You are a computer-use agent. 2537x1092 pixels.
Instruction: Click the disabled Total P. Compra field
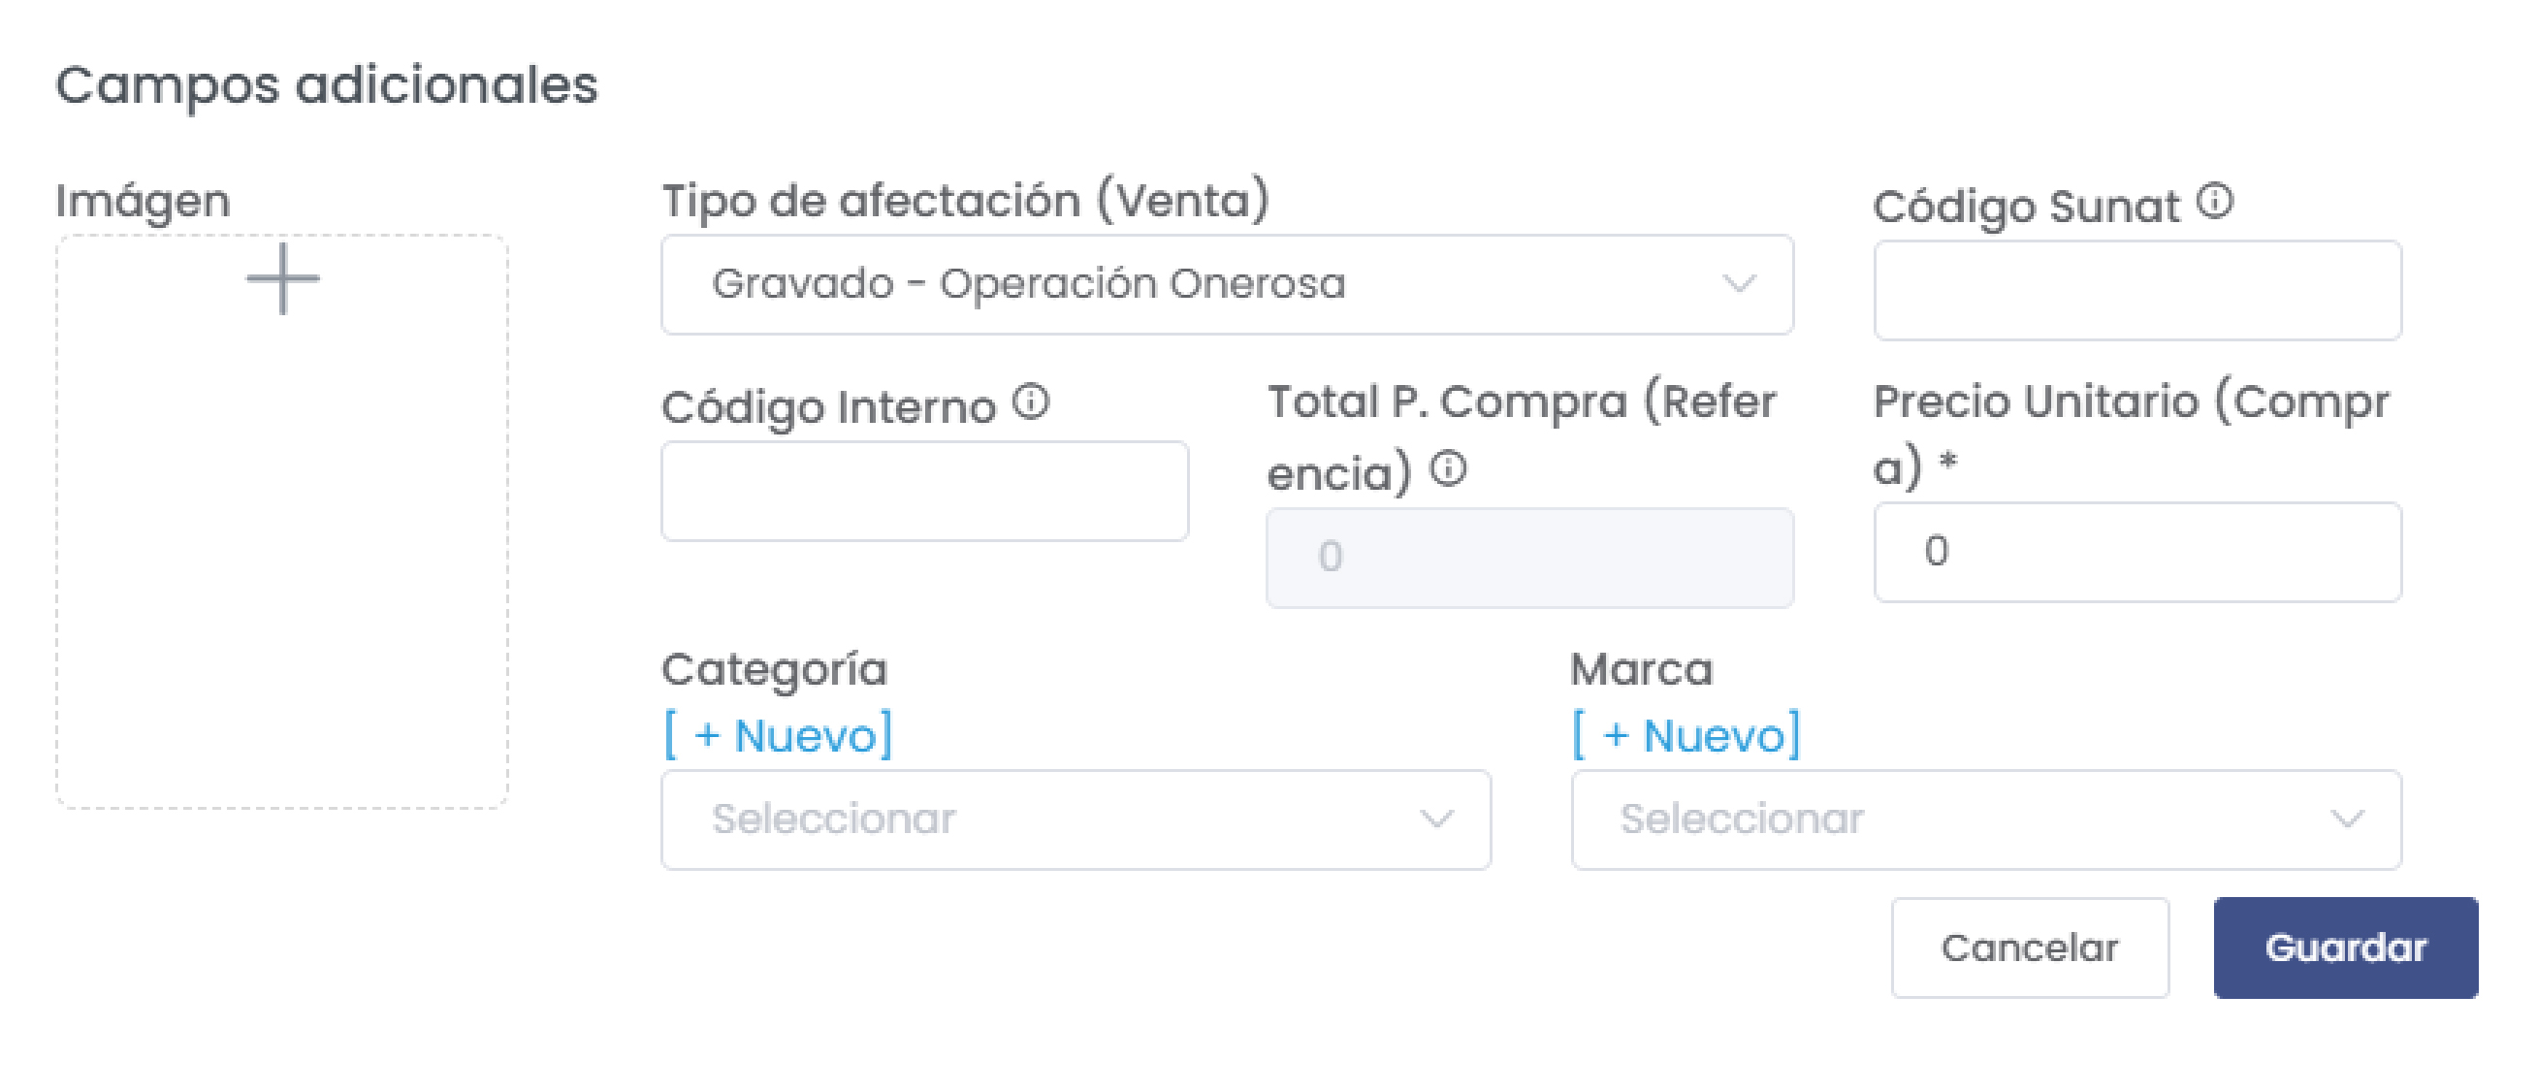click(x=1528, y=558)
